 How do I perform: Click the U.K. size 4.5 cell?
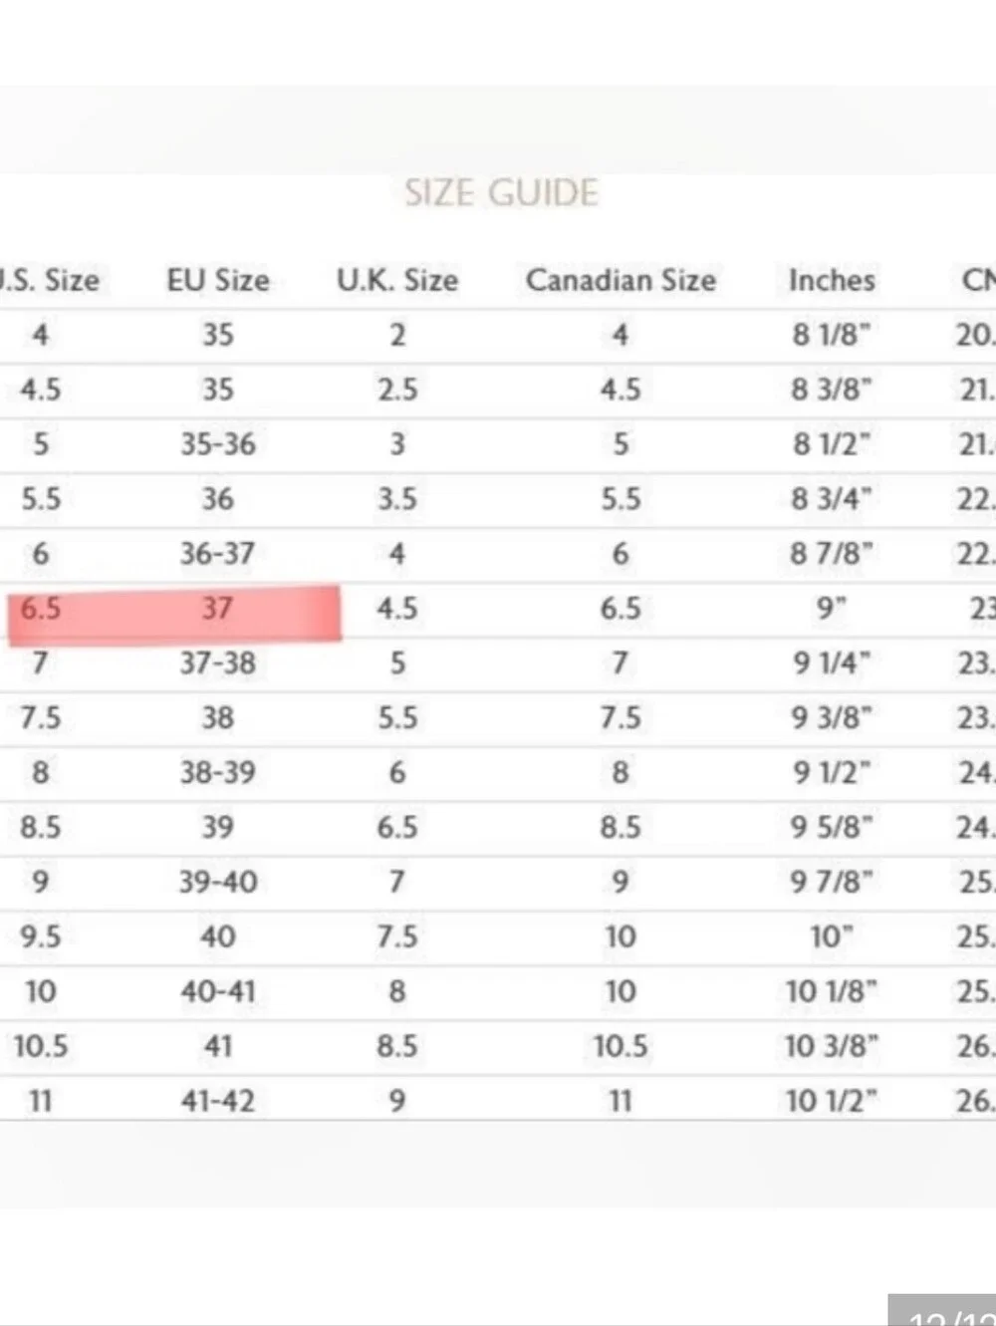[397, 608]
